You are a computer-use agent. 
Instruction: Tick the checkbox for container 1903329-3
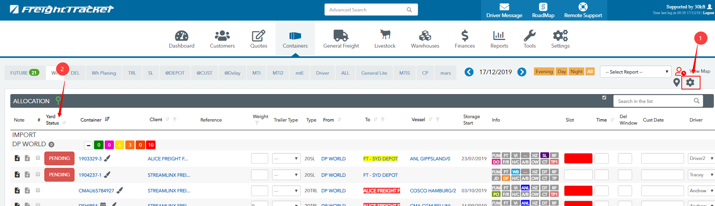(38, 158)
